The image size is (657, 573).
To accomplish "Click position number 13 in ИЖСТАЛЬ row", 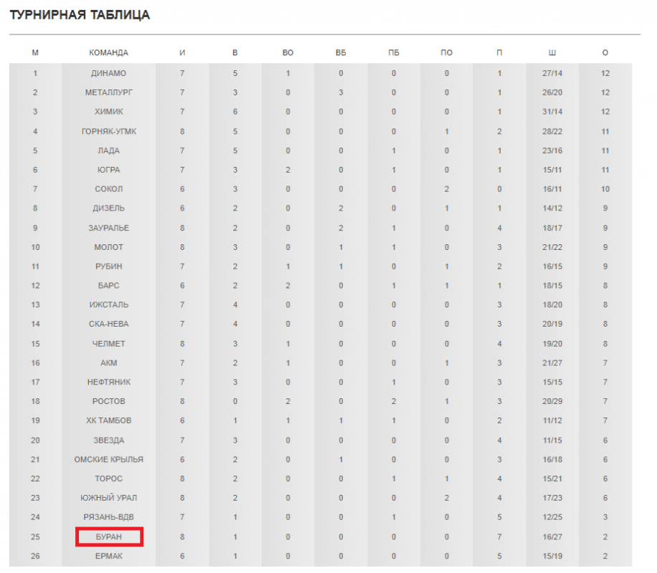I will click(x=35, y=305).
